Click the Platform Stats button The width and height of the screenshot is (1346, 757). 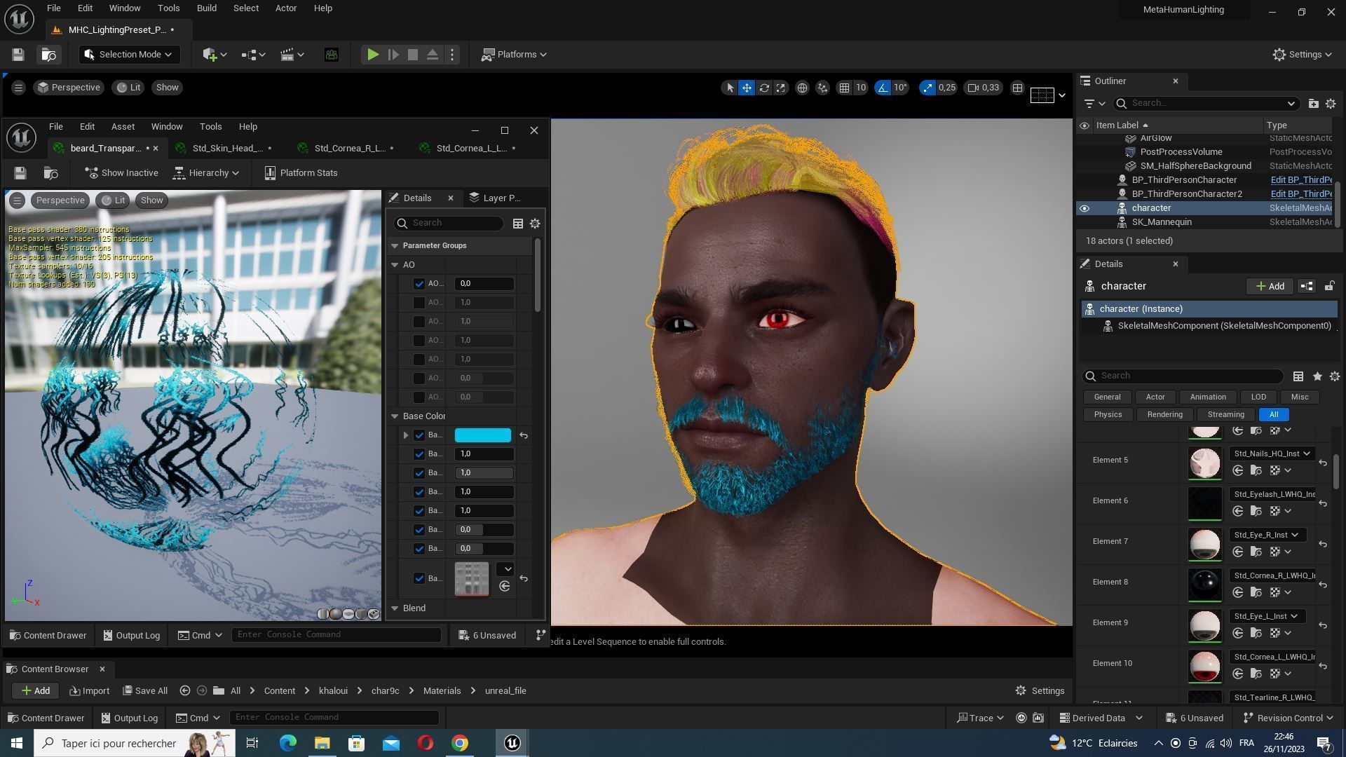click(301, 172)
